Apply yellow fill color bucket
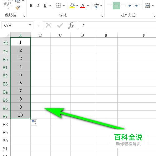Viewport: 156px width, 156px height. click(72, 6)
